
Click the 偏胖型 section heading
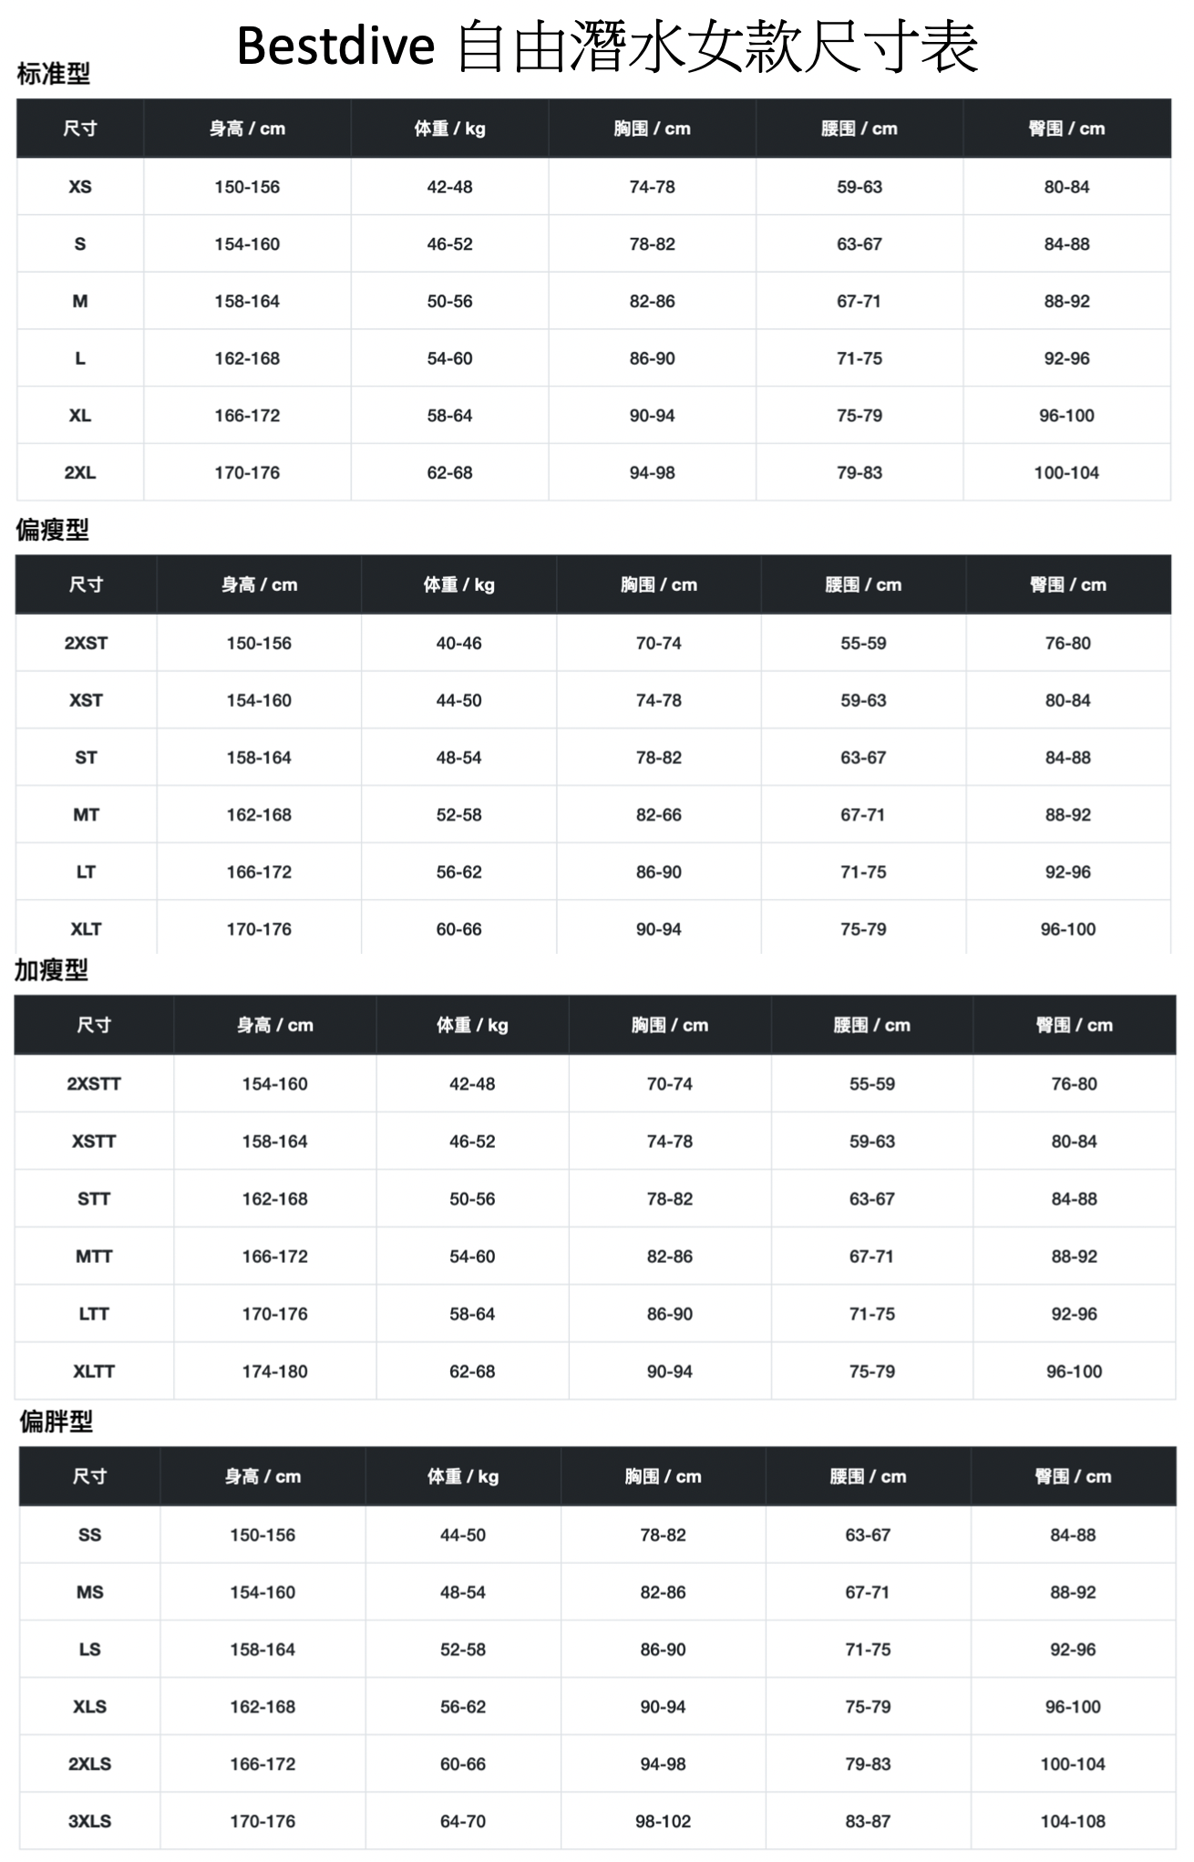pyautogui.click(x=56, y=1422)
